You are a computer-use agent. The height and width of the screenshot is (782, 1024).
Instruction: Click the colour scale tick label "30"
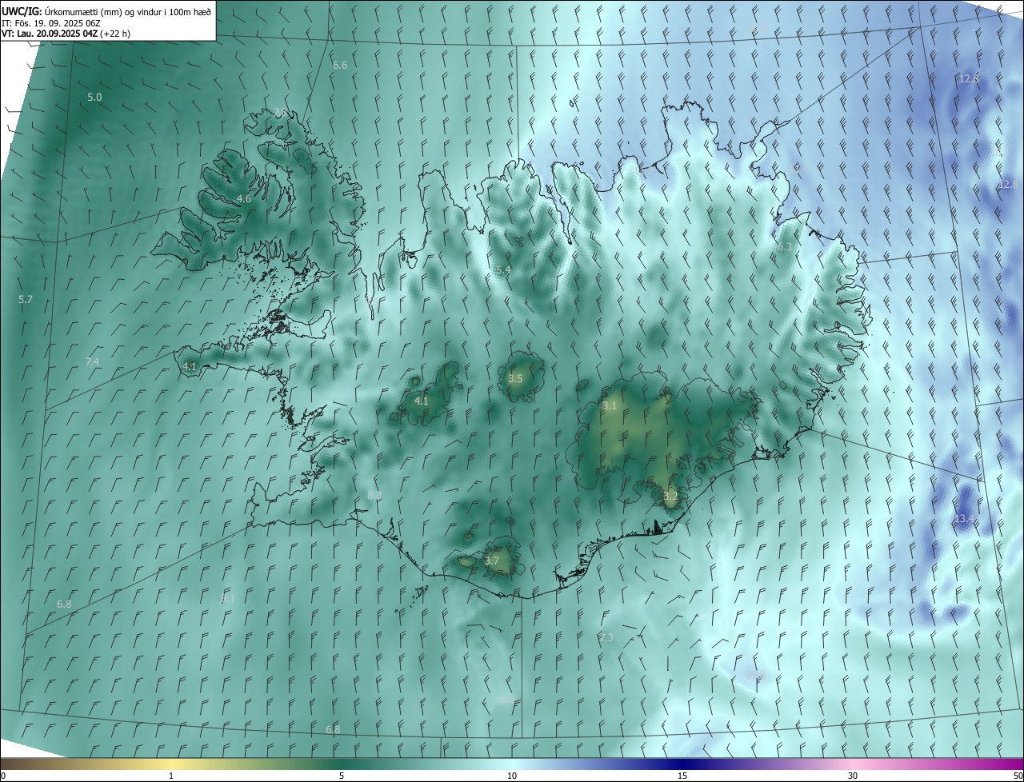[853, 776]
